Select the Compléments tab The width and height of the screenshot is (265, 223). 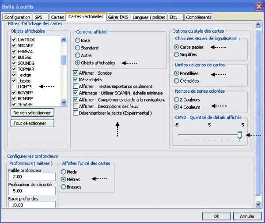(x=199, y=17)
